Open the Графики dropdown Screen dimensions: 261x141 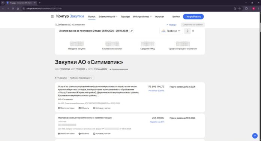tap(171, 31)
